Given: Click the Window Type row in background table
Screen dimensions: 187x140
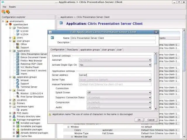Looking at the screenshot, I should point(121,133).
